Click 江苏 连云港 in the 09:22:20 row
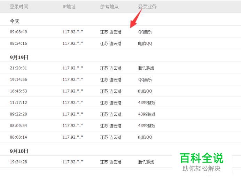 pyautogui.click(x=111, y=114)
